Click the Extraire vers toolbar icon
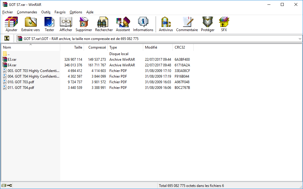 [x=31, y=22]
